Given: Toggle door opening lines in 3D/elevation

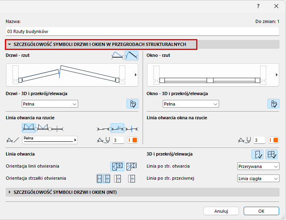Looking at the screenshot, I should [257, 154].
